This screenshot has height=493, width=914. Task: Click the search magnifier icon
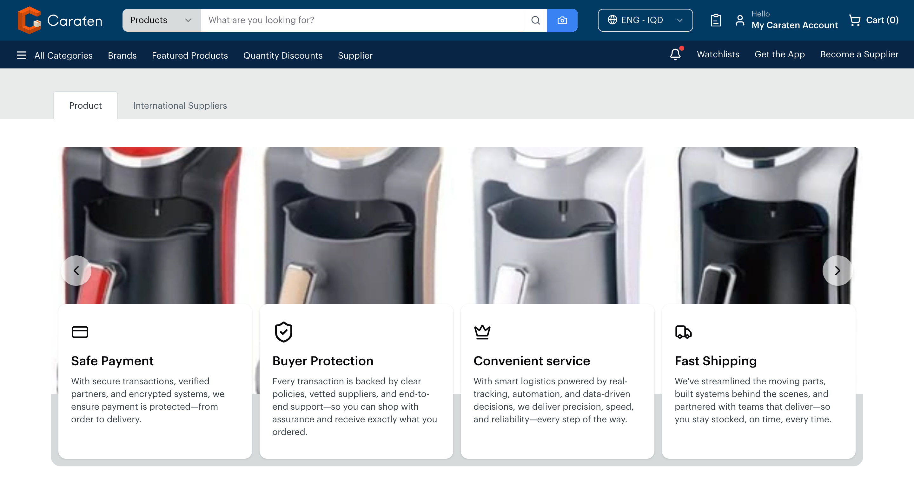point(535,20)
